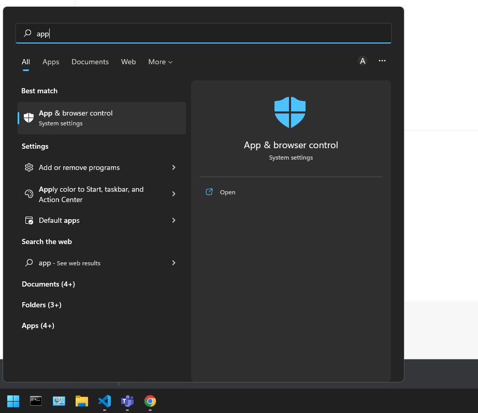Launch the Command Prompt taskbar icon

coord(36,401)
